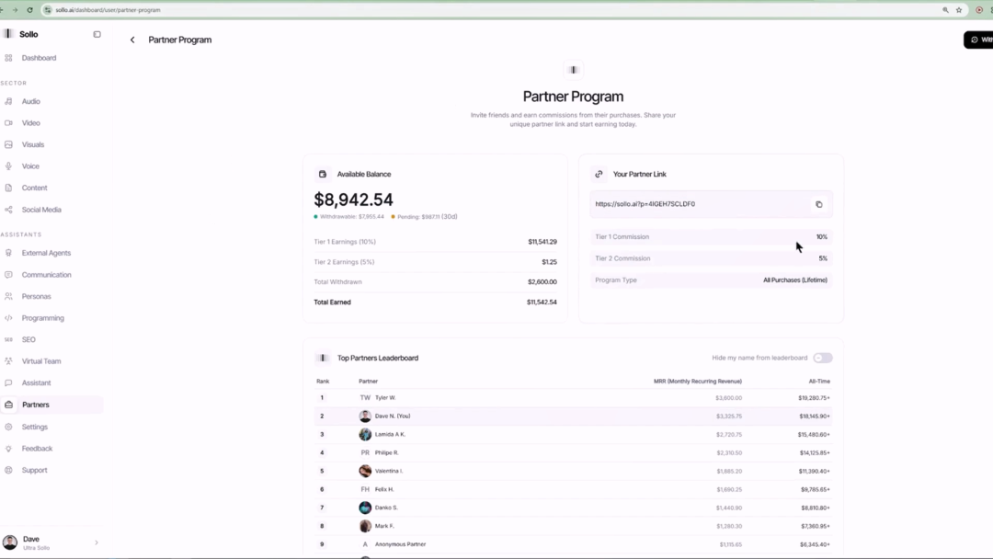Click the Voice microphone icon

(x=9, y=165)
